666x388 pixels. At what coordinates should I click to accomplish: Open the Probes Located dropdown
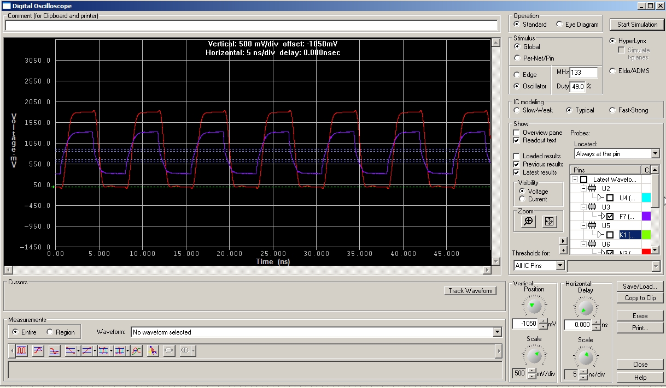coord(655,154)
